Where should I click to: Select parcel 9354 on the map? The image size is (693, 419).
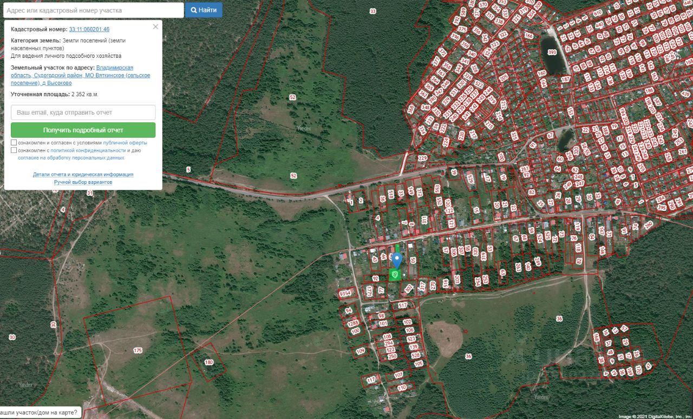pyautogui.click(x=345, y=294)
